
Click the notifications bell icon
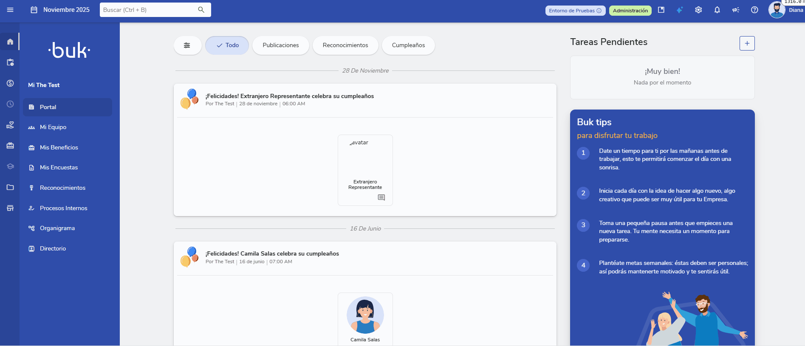[x=717, y=10]
